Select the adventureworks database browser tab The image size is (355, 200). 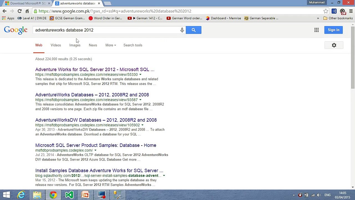point(77,3)
